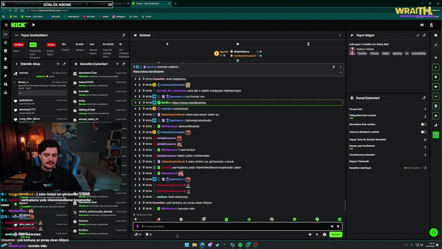This screenshot has width=442, height=249.
Task: Toggle Yalnızca ifadelerle sohbet switch
Action: (423, 132)
